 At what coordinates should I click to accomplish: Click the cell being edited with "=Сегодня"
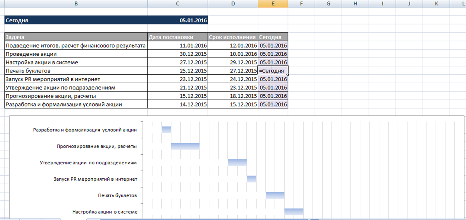(x=273, y=71)
